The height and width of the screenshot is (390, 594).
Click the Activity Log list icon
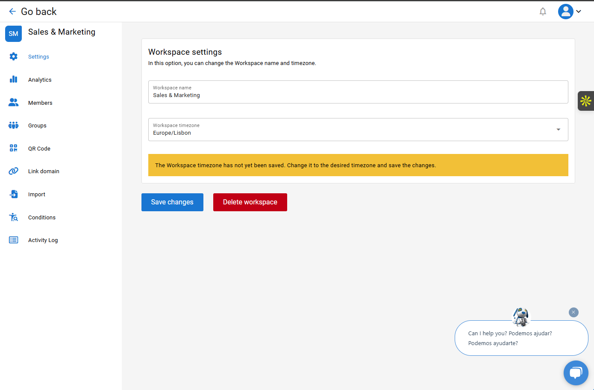coord(14,240)
